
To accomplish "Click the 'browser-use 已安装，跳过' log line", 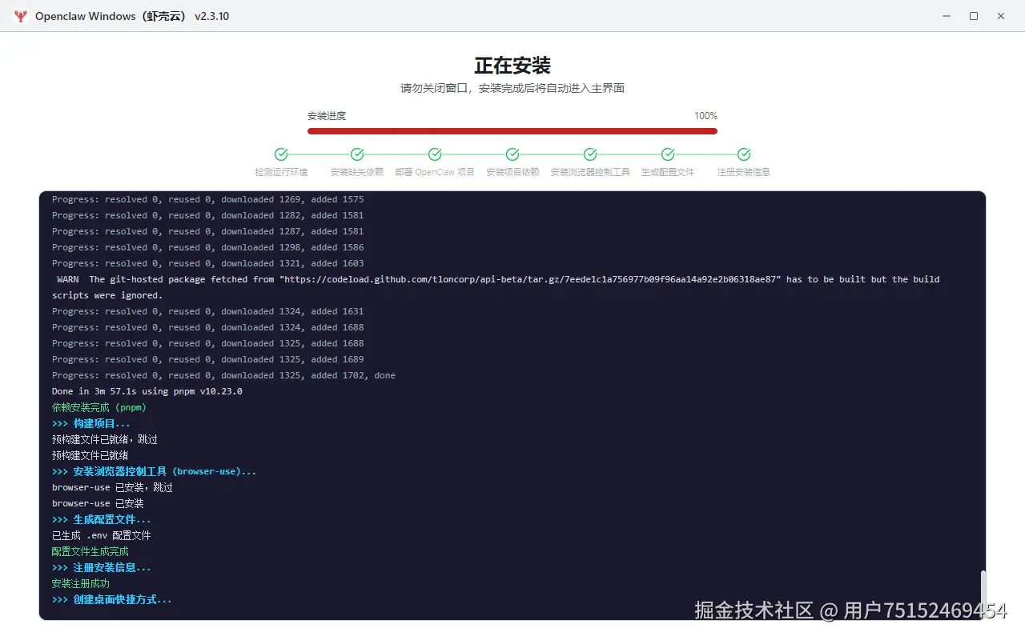I will pyautogui.click(x=112, y=487).
